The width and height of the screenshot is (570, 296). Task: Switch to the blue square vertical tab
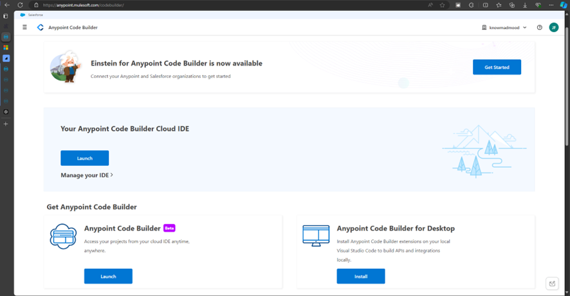click(6, 58)
